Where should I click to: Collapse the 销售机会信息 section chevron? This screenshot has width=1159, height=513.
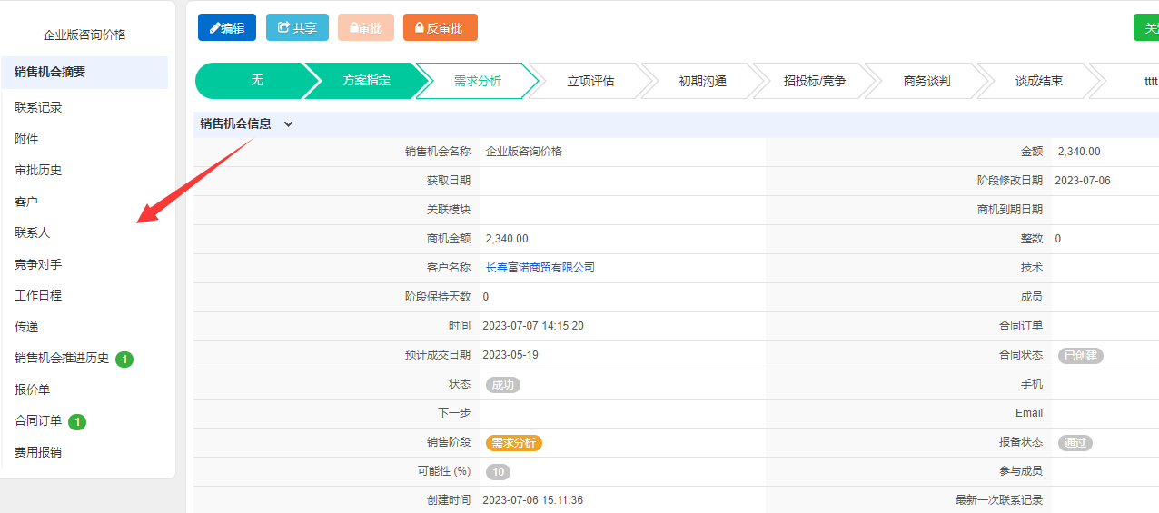289,124
